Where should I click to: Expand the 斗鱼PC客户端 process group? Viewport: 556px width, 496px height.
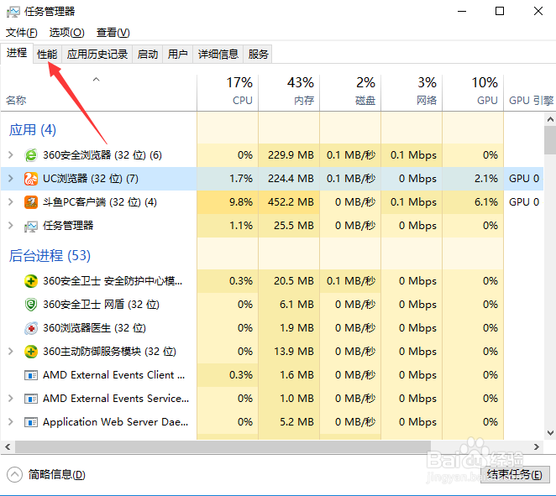(11, 202)
